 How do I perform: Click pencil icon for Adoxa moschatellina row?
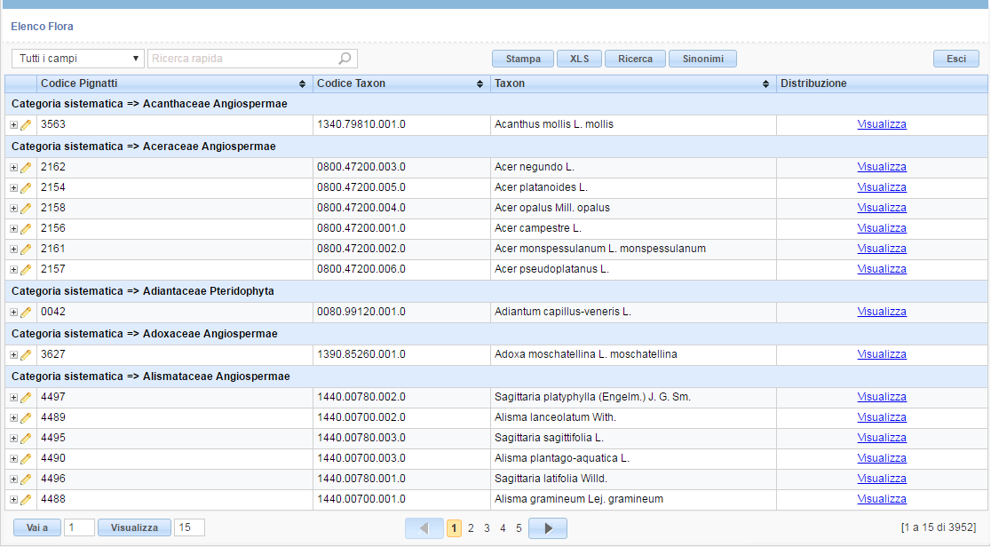(x=26, y=355)
